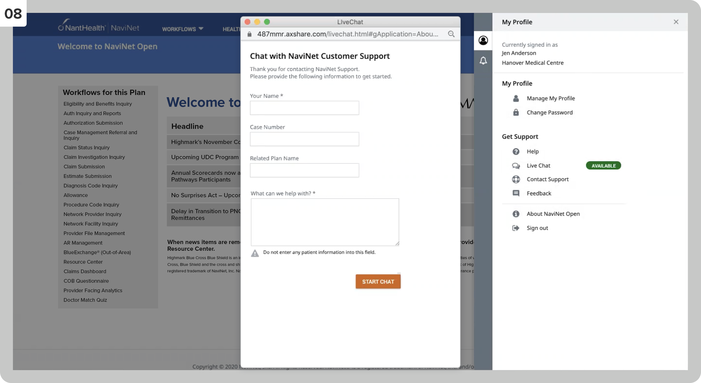Viewport: 701px width, 383px height.
Task: Select Sign out
Action: point(537,228)
